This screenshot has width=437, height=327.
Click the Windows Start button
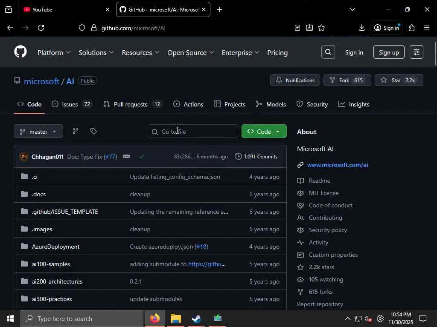(x=10, y=318)
